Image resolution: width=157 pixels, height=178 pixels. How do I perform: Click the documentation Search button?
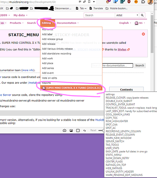(x=140, y=66)
